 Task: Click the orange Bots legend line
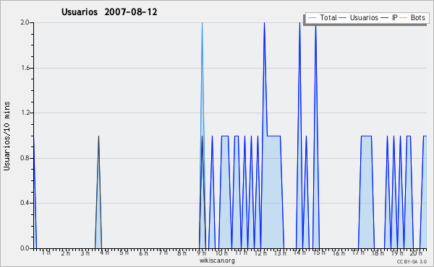coord(404,17)
